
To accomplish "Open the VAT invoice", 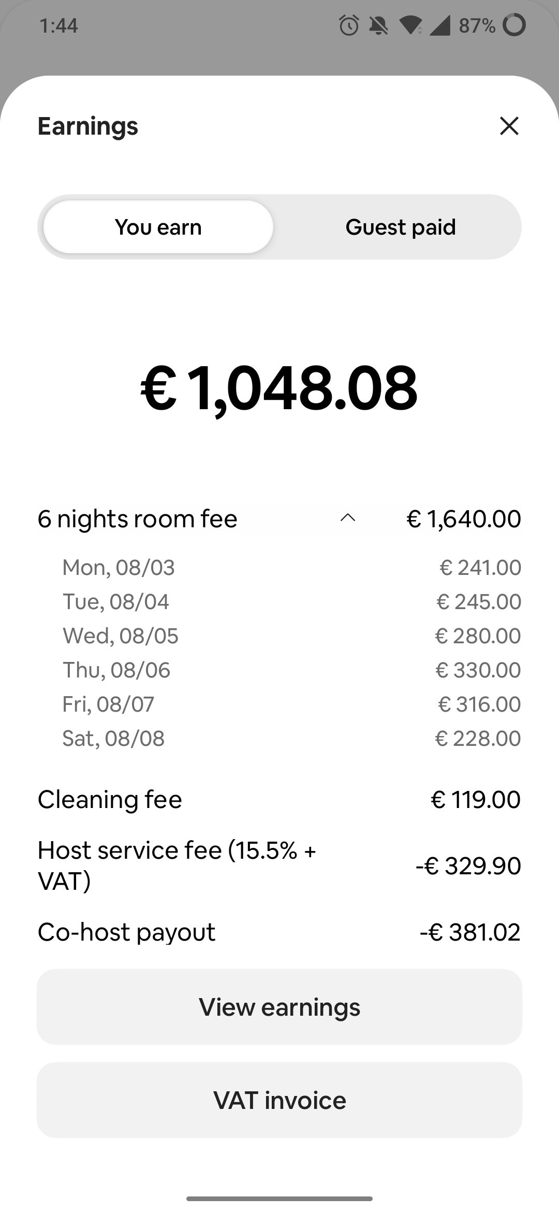I will tap(279, 1100).
